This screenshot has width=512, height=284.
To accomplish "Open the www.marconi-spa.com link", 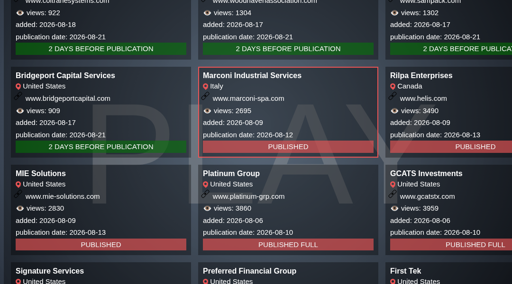I will [248, 98].
